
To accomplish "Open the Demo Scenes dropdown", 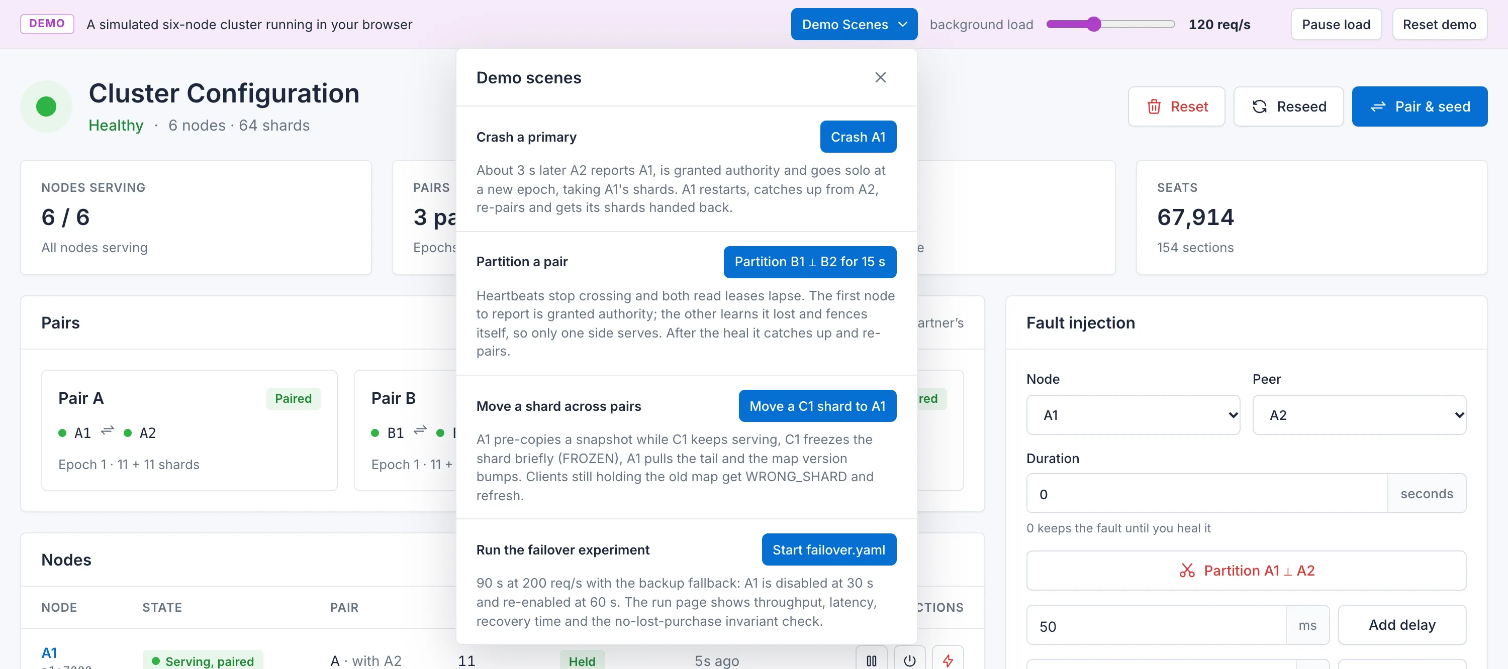I will click(x=854, y=24).
